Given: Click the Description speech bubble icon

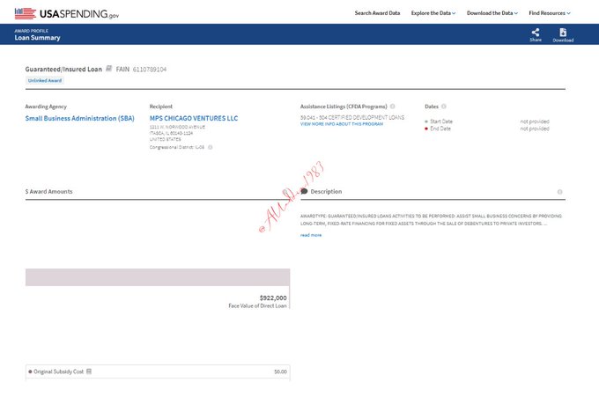Looking at the screenshot, I should pos(304,191).
